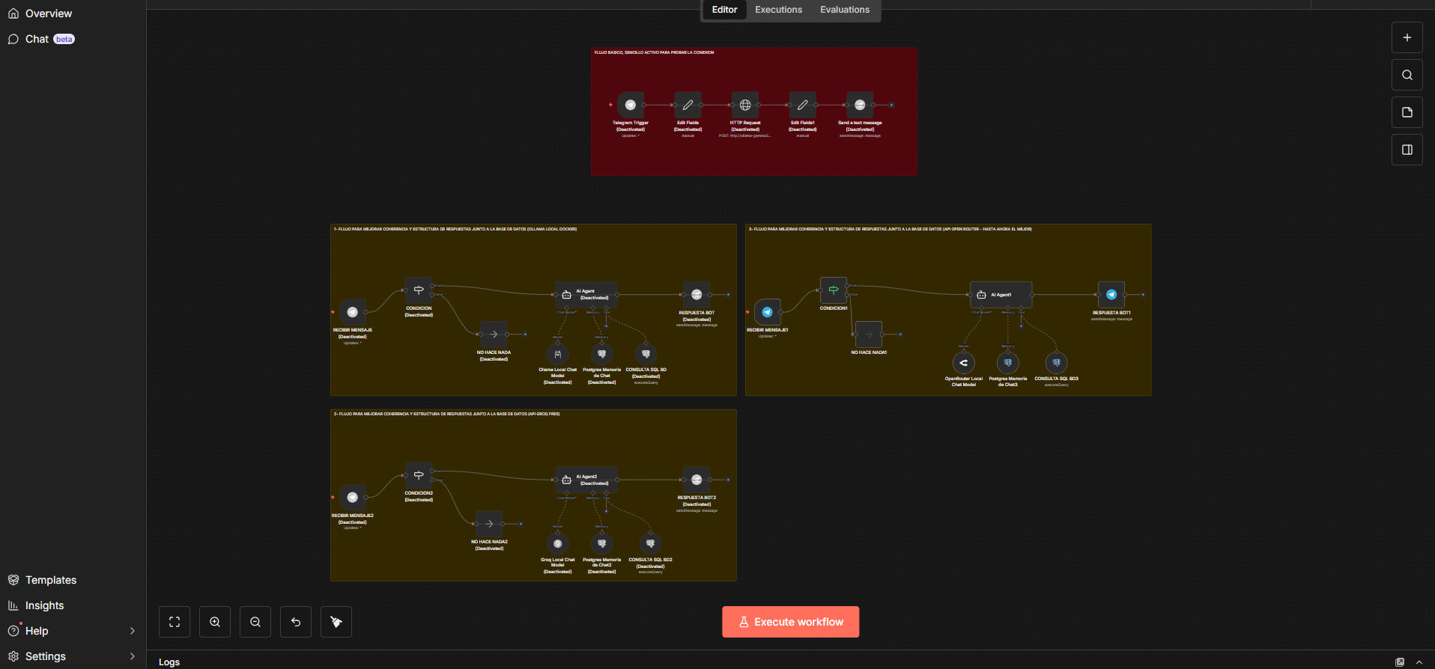This screenshot has height=669, width=1435.
Task: Click the zoom out canvas button
Action: click(255, 622)
